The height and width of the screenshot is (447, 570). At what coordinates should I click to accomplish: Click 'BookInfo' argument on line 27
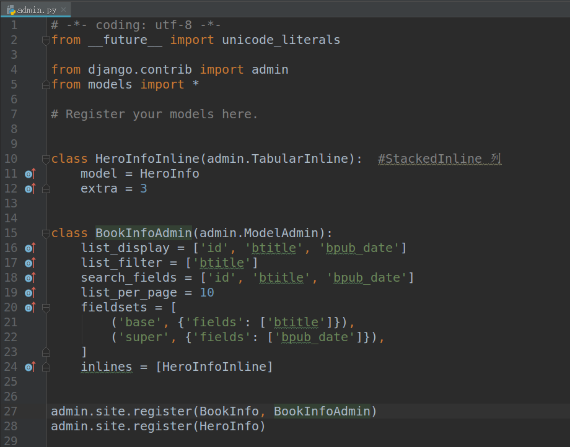point(229,412)
